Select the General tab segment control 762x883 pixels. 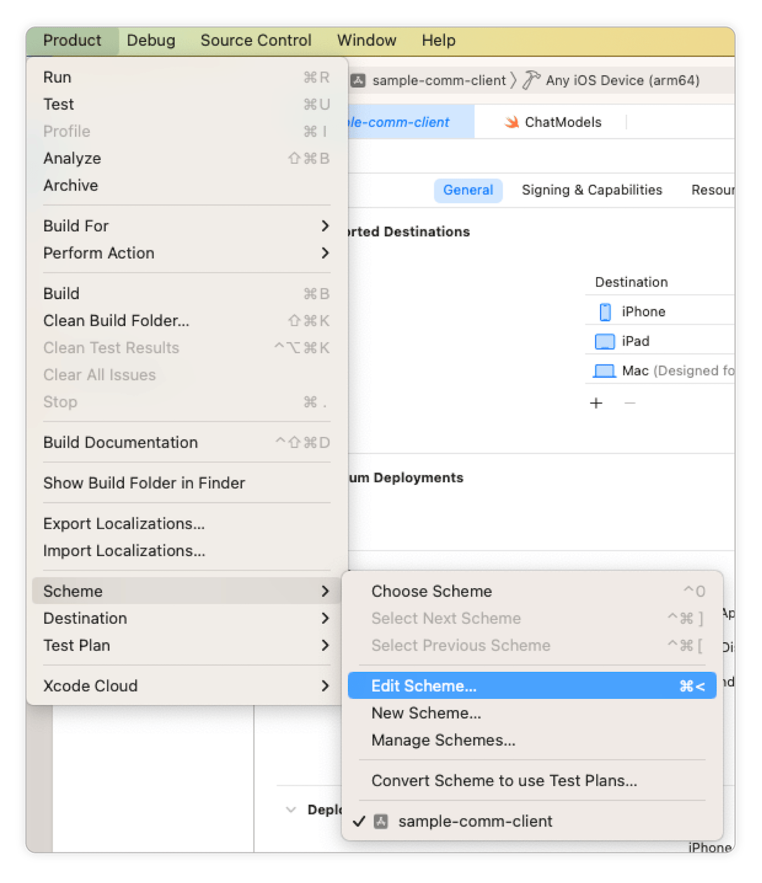point(468,189)
